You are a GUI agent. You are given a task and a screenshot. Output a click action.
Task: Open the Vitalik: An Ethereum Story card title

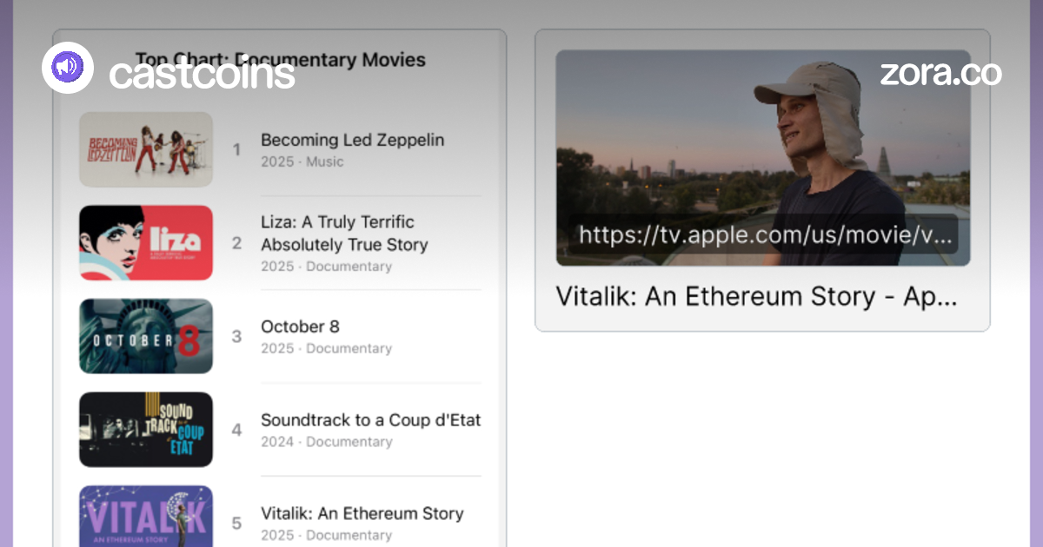pyautogui.click(x=755, y=296)
